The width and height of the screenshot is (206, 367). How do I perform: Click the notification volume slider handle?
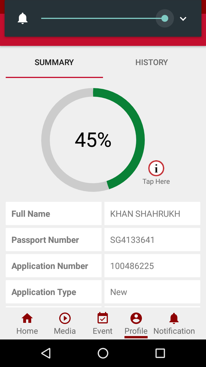(x=165, y=19)
